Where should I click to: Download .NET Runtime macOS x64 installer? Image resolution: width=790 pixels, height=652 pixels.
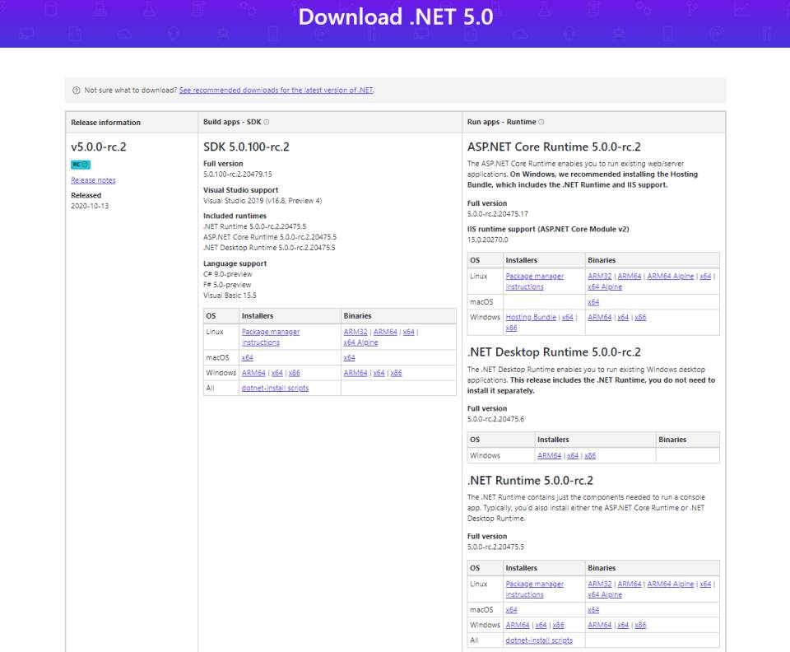point(511,610)
